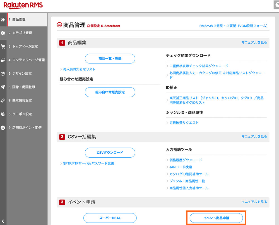Click the megaphone sidebar icon
The width and height of the screenshot is (279, 225).
point(3,101)
